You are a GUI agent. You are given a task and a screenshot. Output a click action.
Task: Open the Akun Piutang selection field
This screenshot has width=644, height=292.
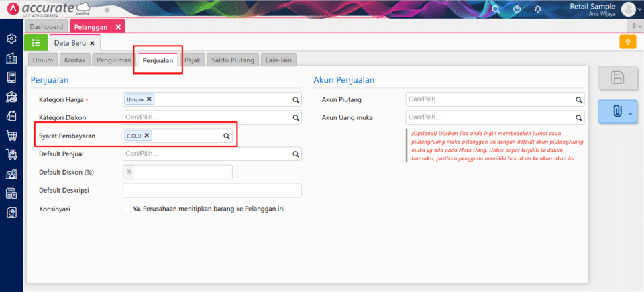[x=495, y=99]
